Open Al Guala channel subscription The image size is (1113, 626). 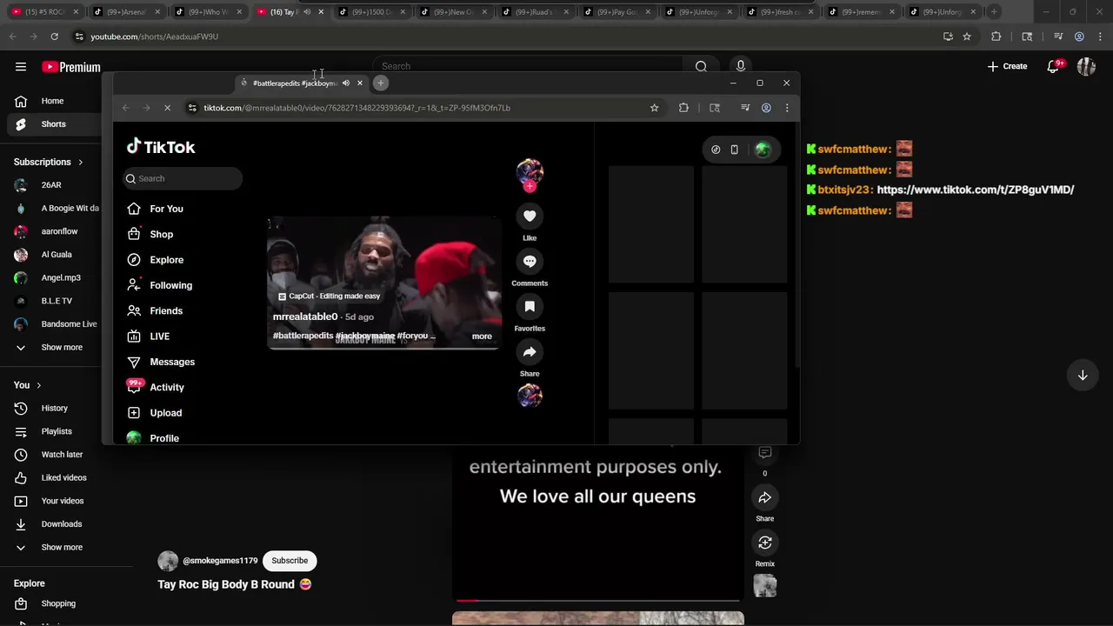point(57,255)
